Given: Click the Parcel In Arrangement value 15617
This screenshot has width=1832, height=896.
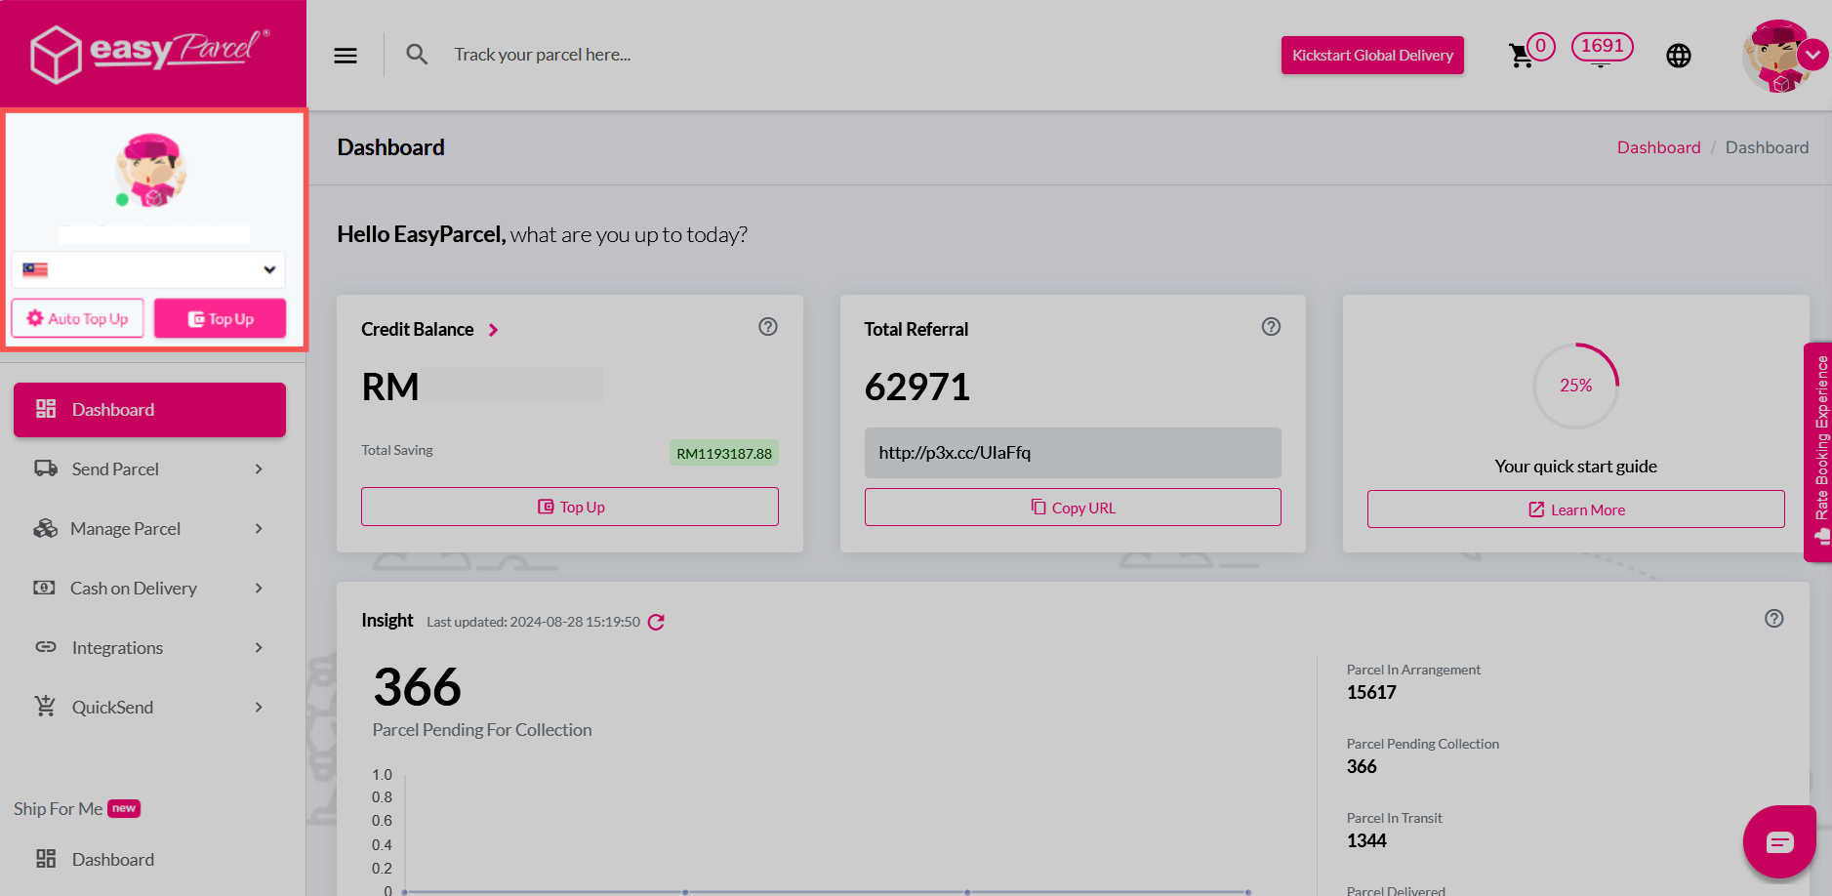Looking at the screenshot, I should tap(1371, 692).
